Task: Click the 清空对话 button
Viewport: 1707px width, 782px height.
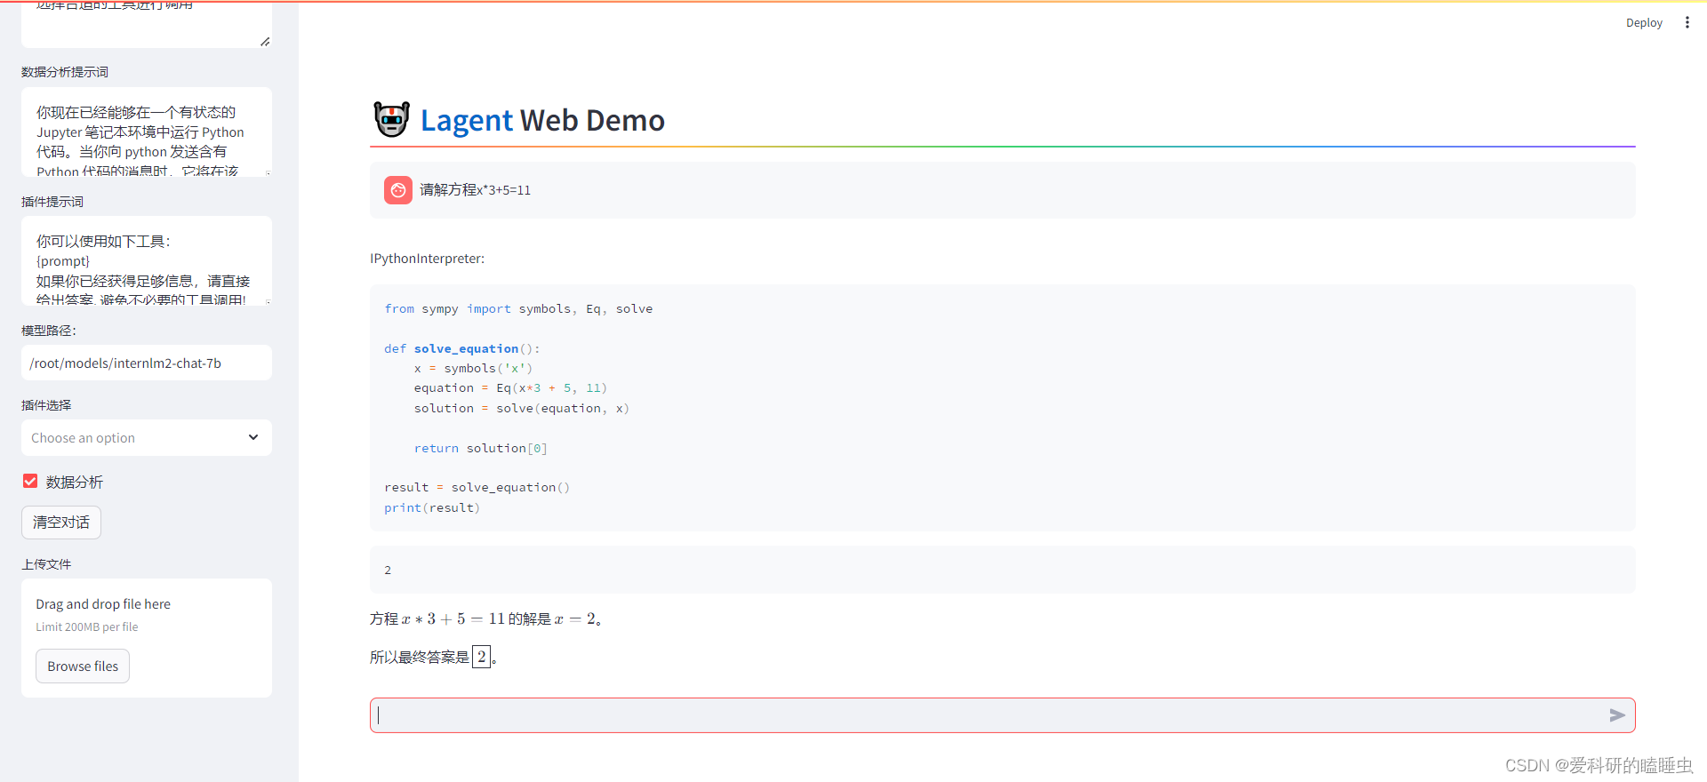Action: (x=61, y=523)
